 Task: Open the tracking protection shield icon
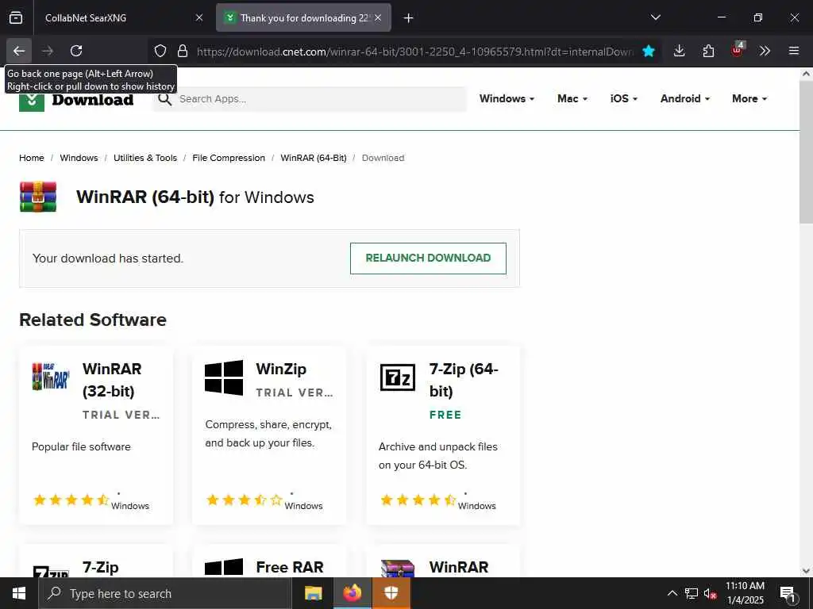point(160,51)
